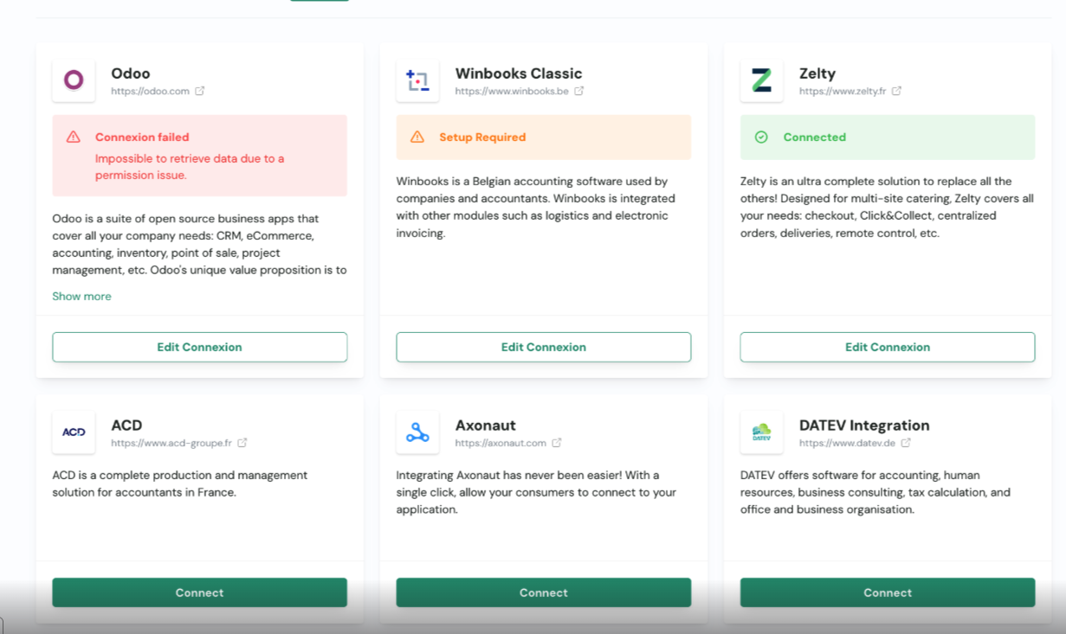Viewport: 1066px width, 634px height.
Task: Connect the DATEV Integration
Action: 888,592
